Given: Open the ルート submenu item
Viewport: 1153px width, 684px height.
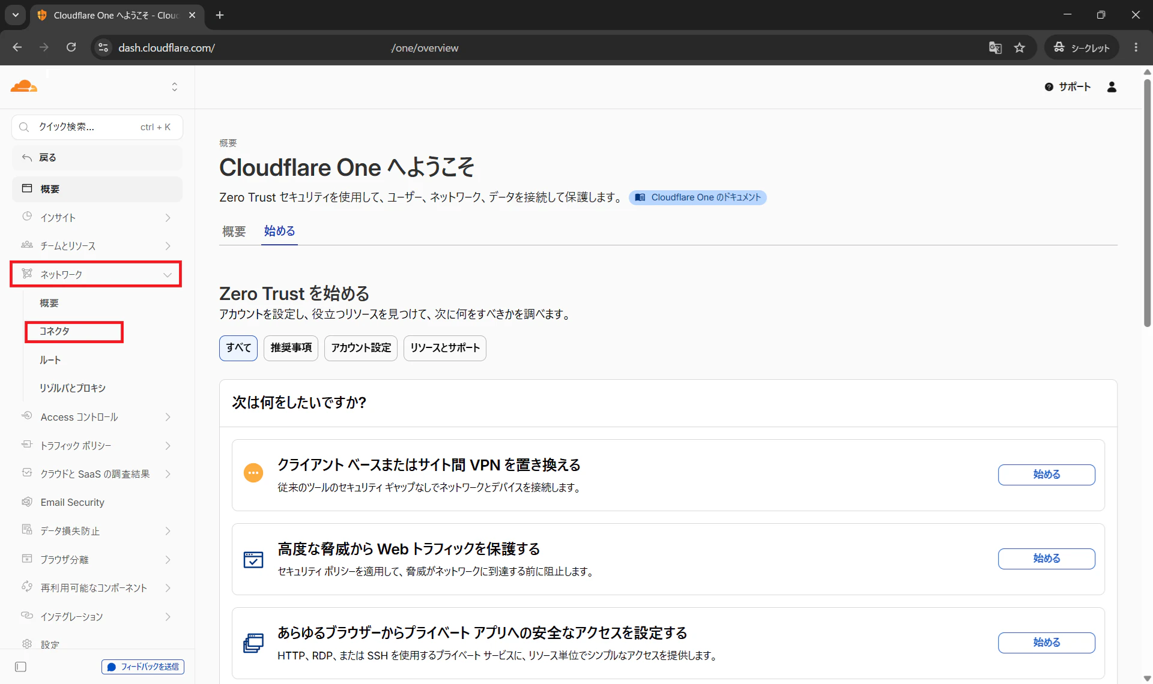Looking at the screenshot, I should [50, 360].
